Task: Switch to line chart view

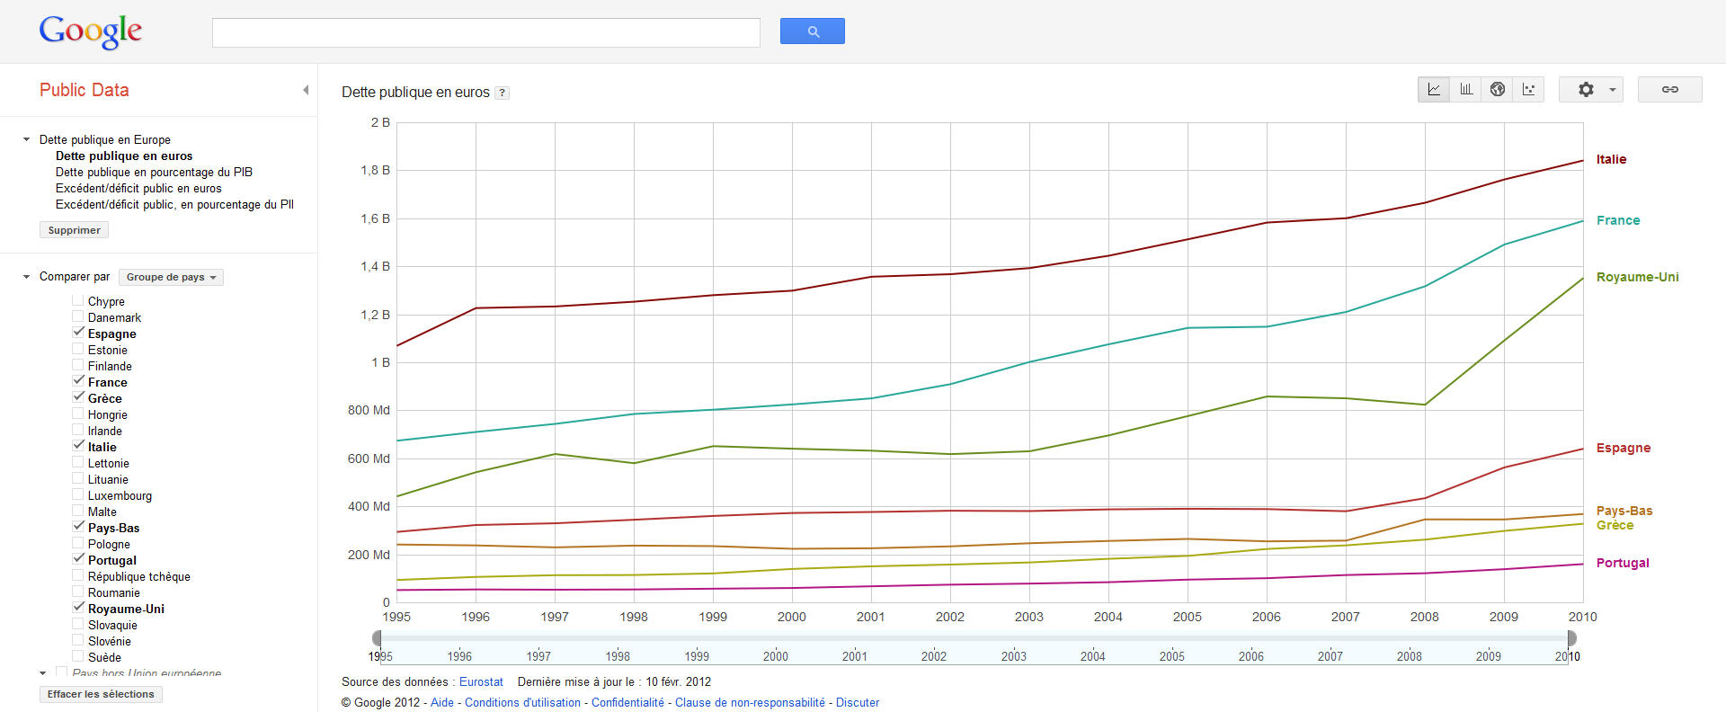Action: point(1434,90)
